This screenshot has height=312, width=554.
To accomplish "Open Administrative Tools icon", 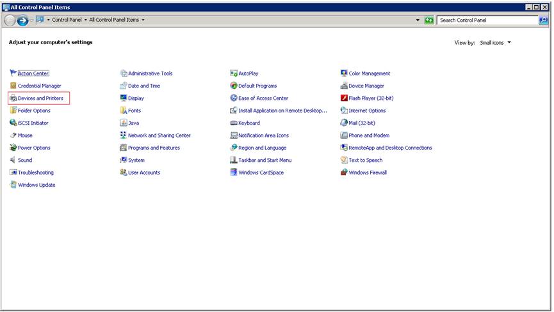I will pyautogui.click(x=124, y=73).
